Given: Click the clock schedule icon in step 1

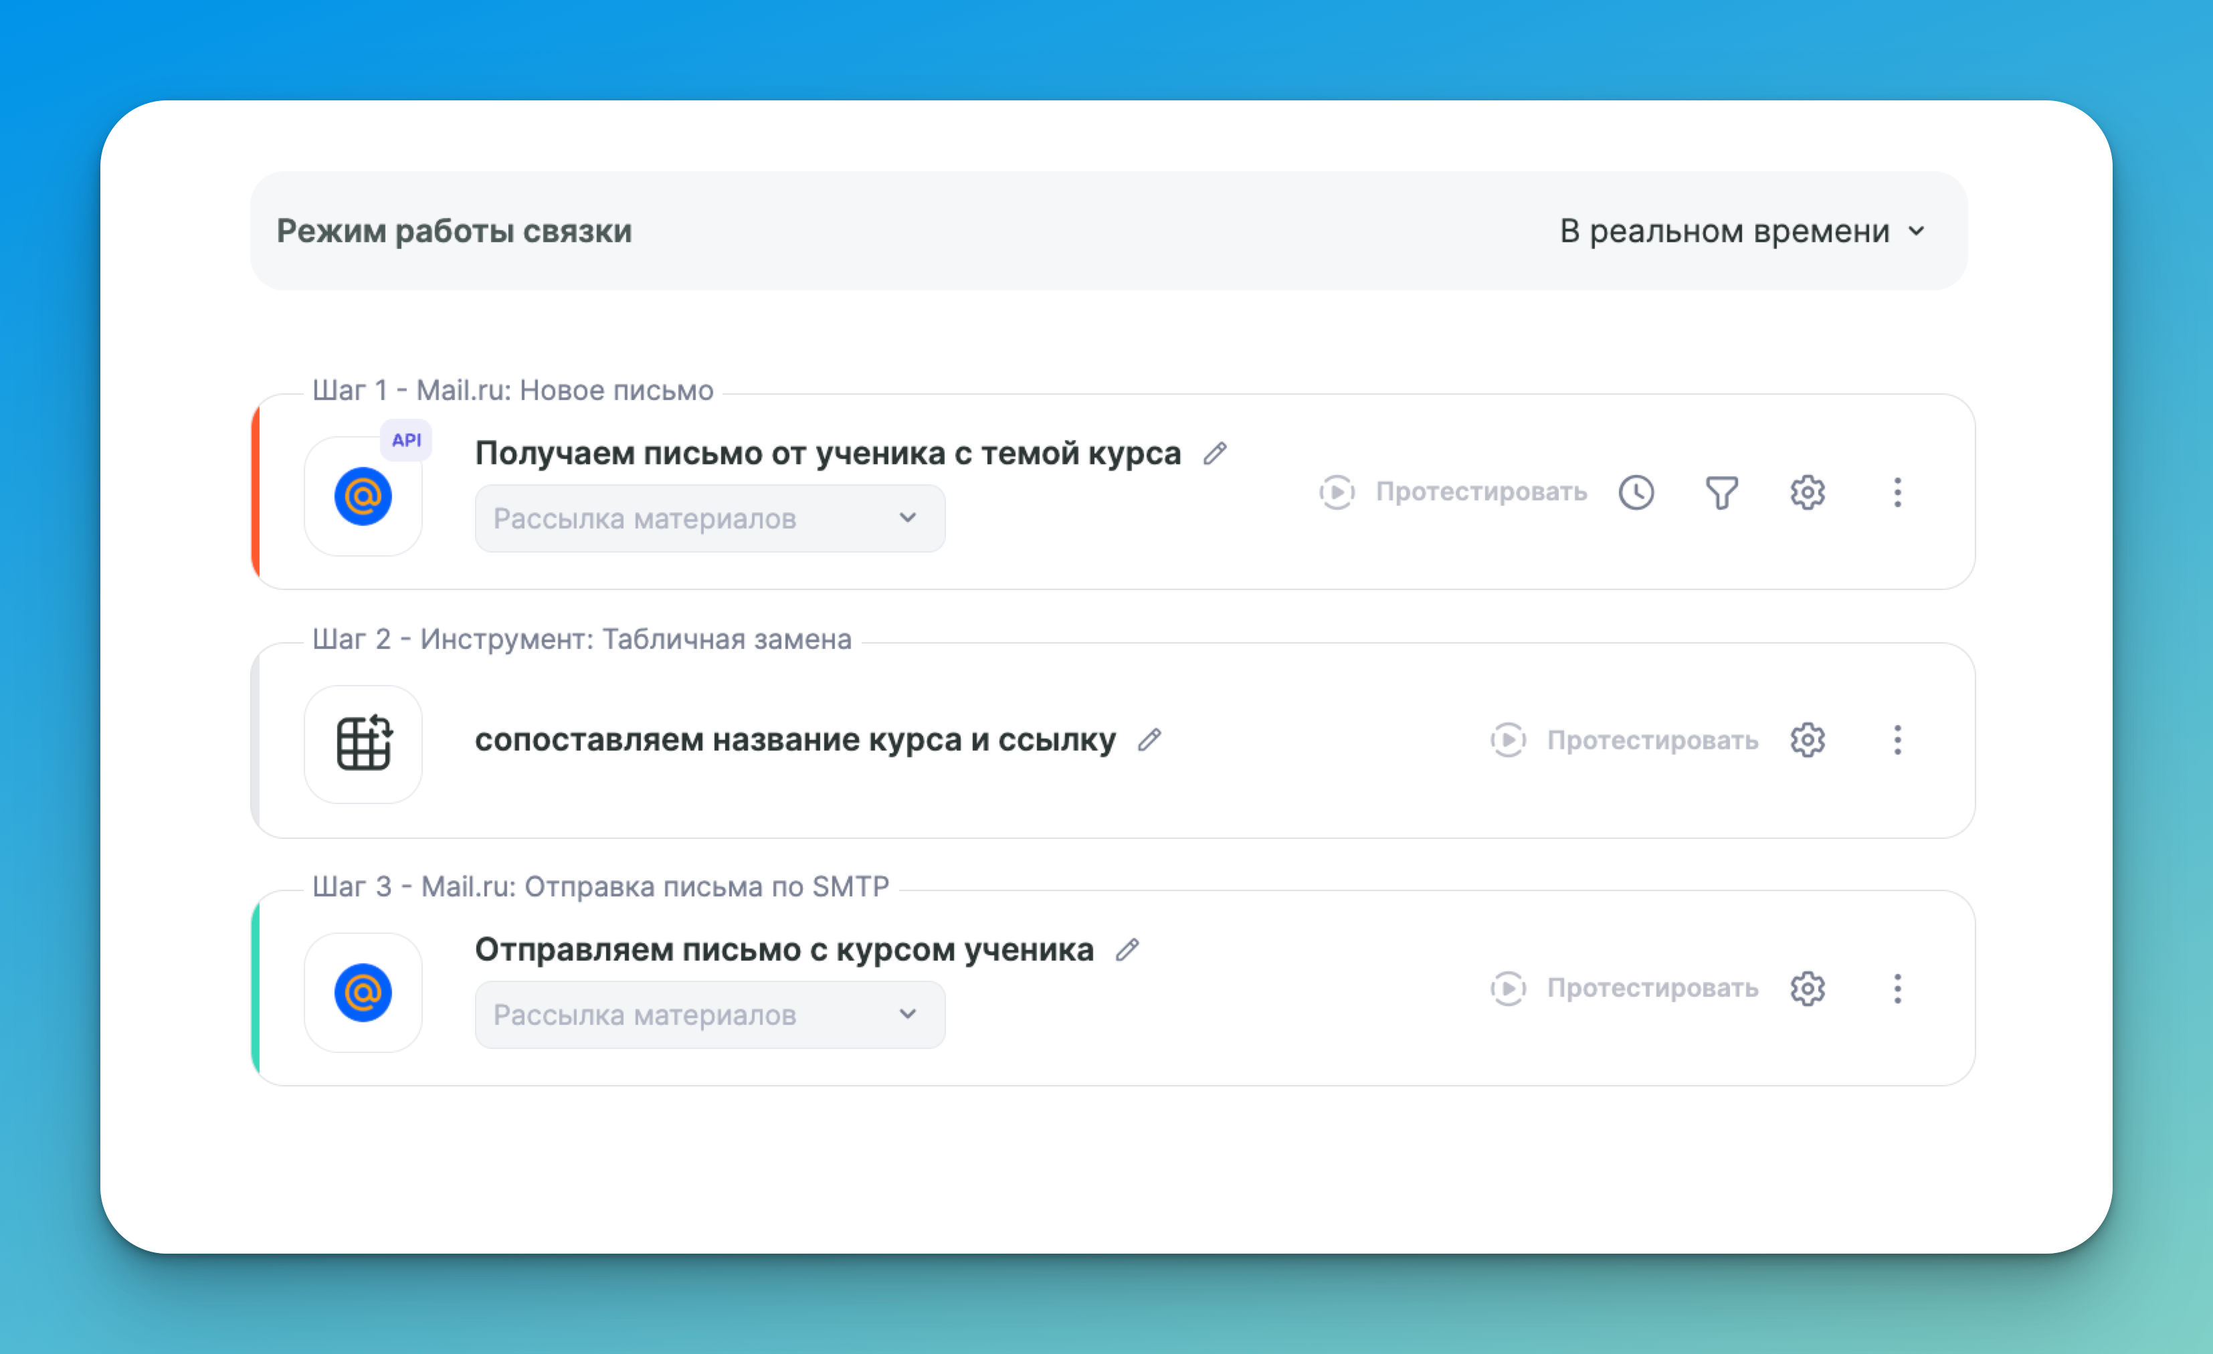Looking at the screenshot, I should [x=1636, y=492].
